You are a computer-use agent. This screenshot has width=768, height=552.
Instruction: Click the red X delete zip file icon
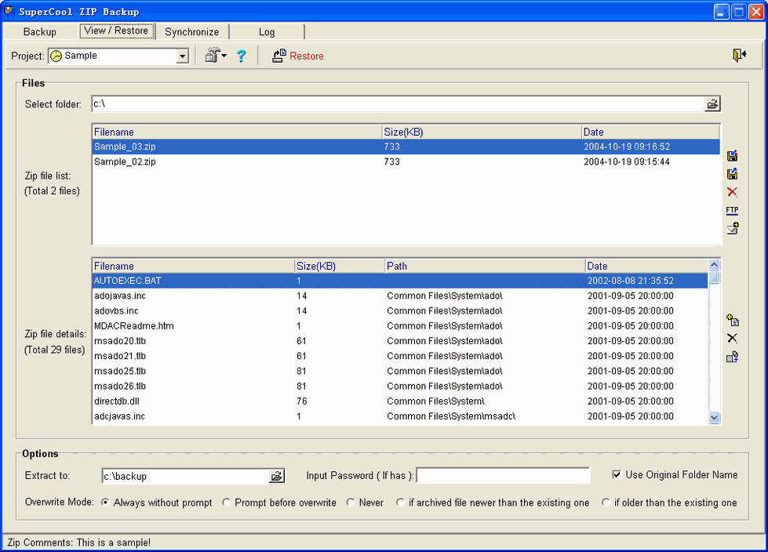pos(732,192)
